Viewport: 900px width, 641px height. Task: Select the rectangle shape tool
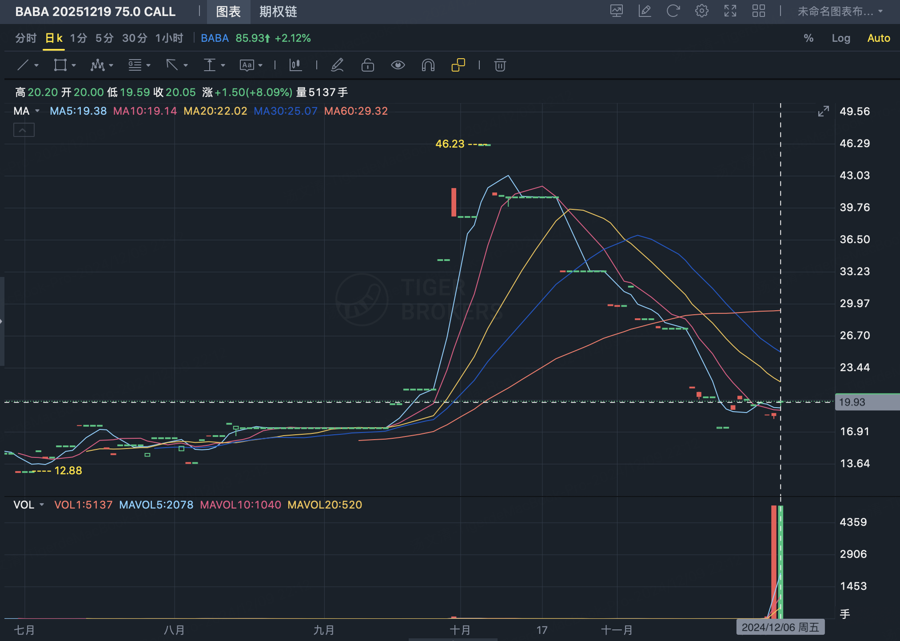pyautogui.click(x=60, y=65)
